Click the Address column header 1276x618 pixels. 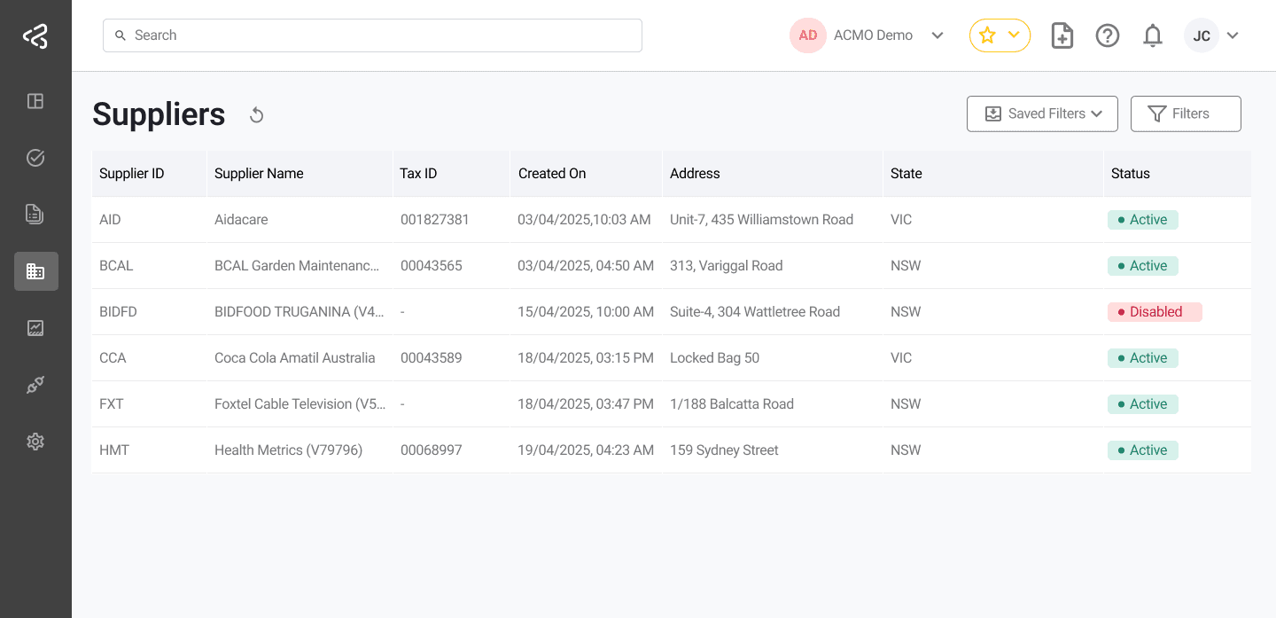(695, 174)
